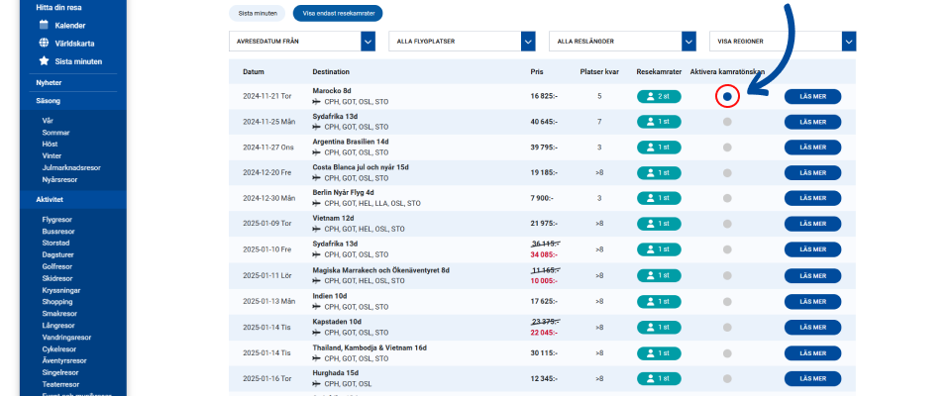Open the Världskarta globe item
951x396 pixels.
(66, 43)
